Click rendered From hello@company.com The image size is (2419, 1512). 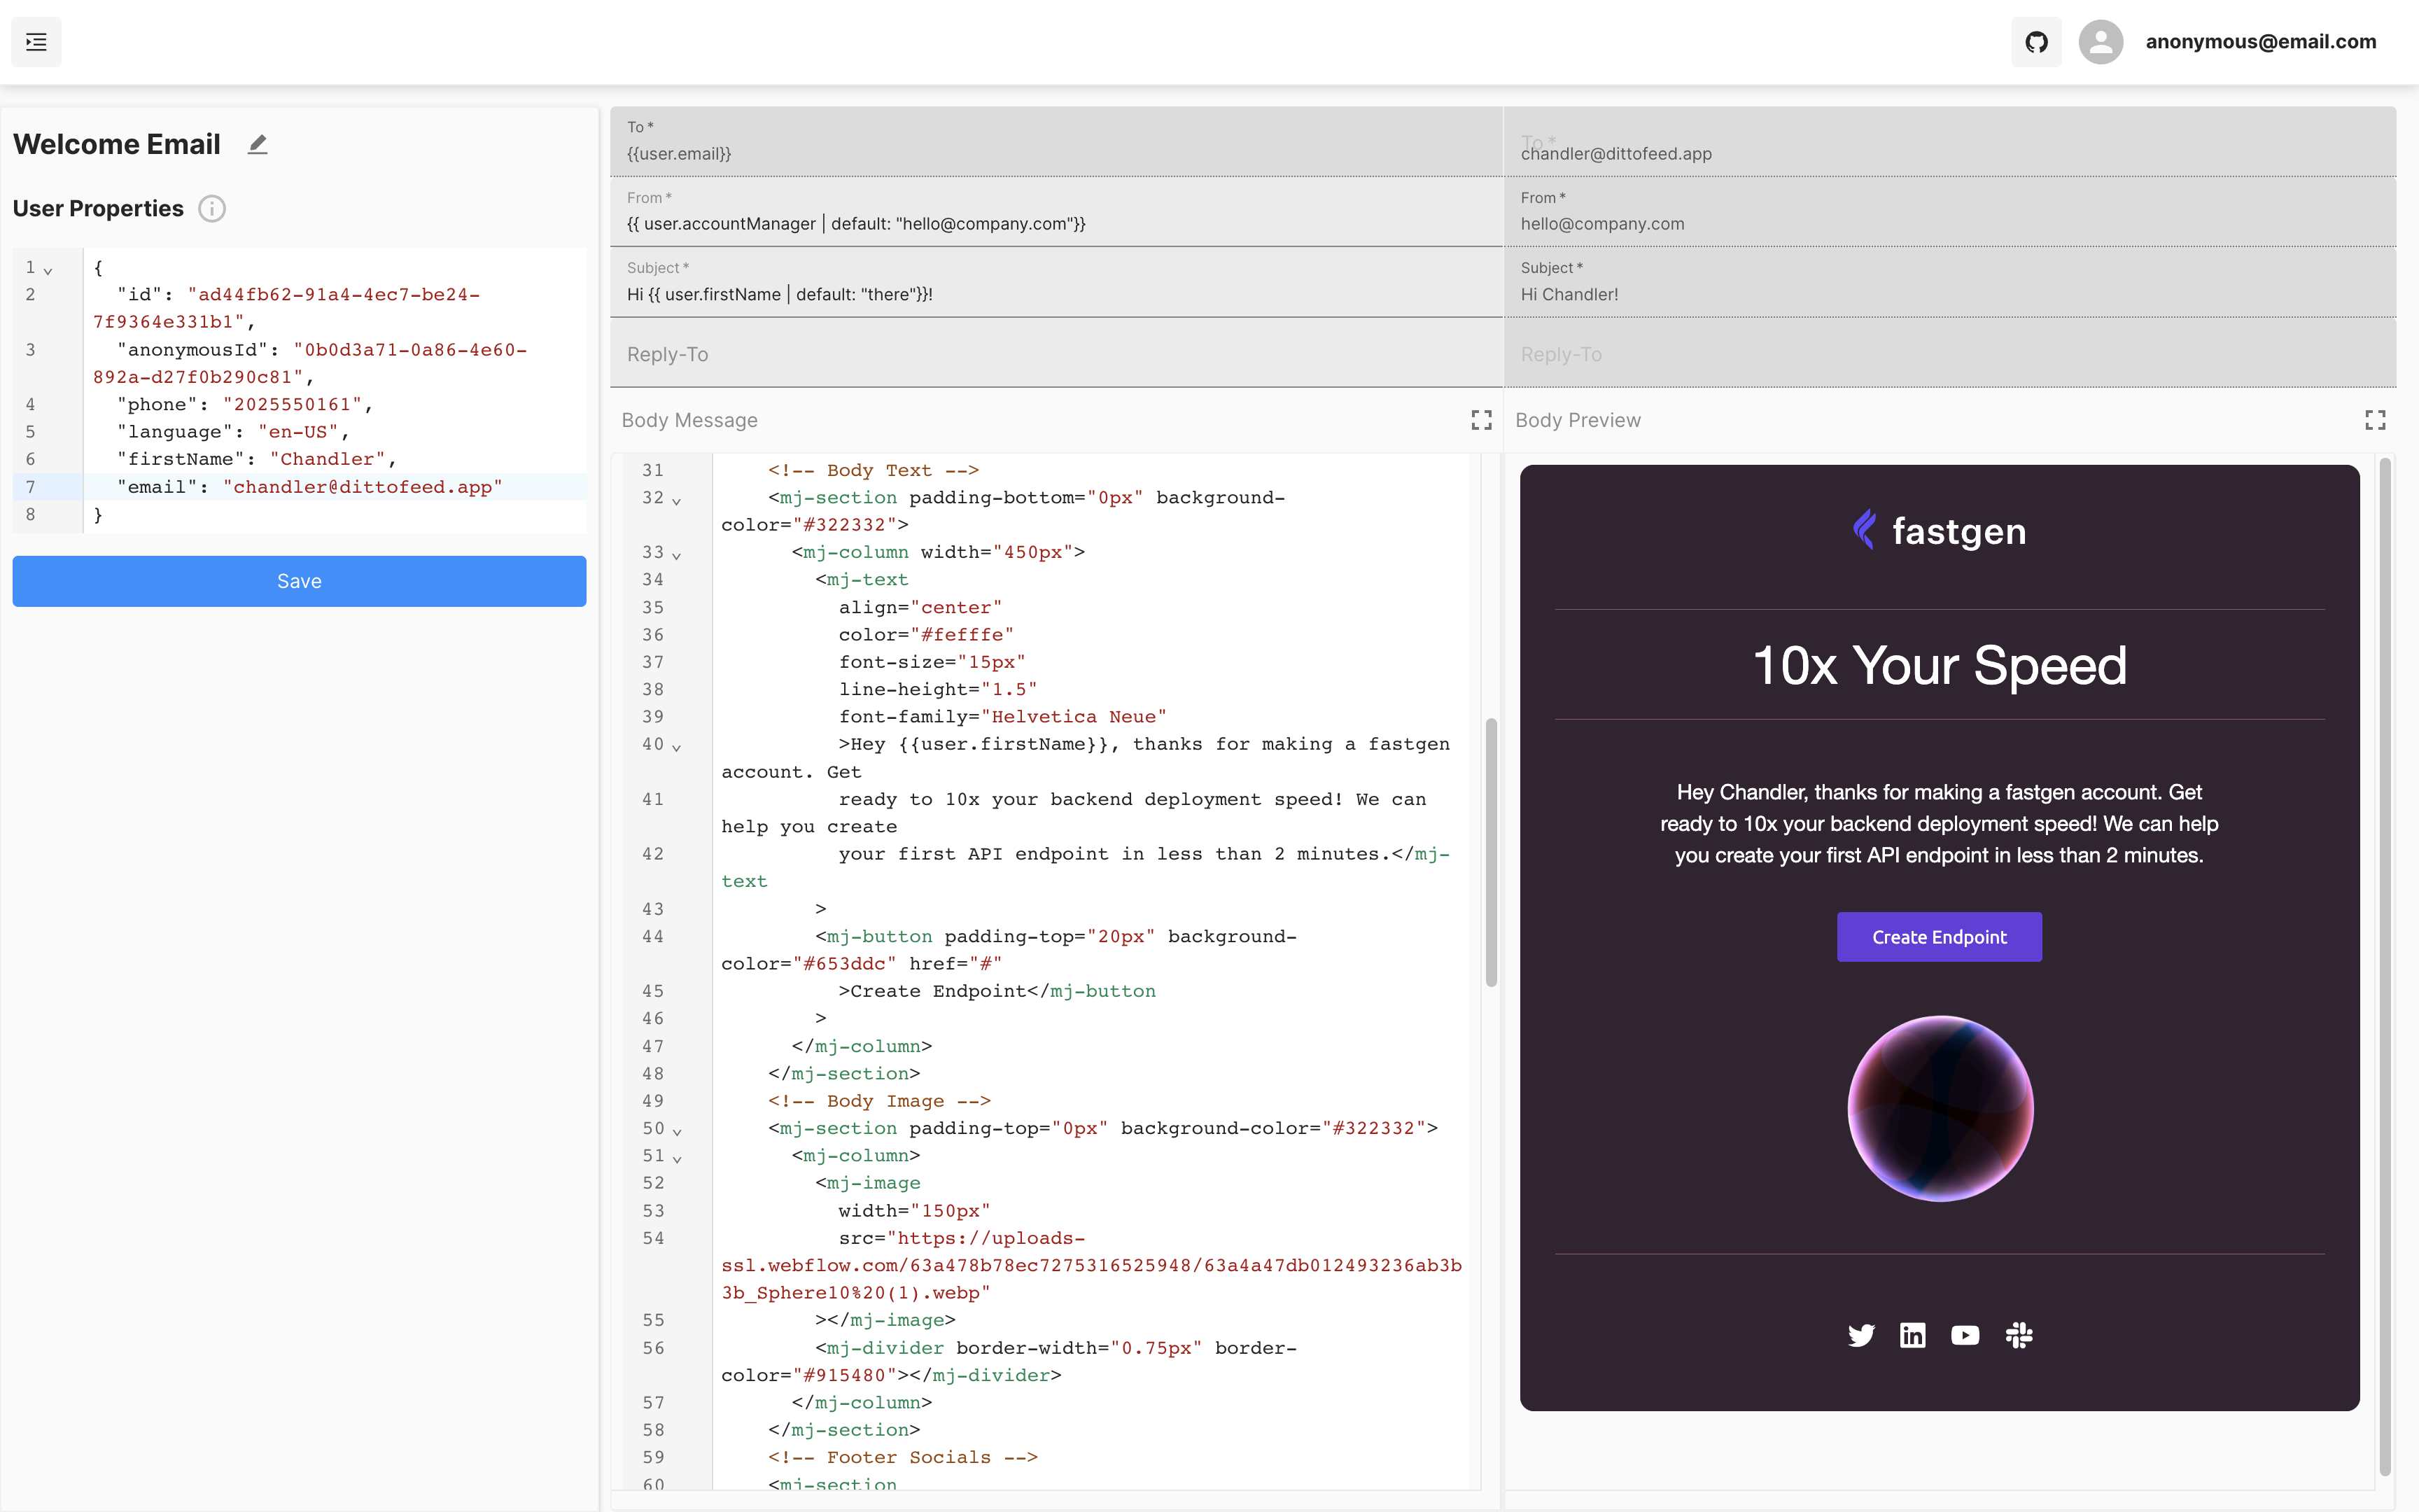(x=1602, y=224)
